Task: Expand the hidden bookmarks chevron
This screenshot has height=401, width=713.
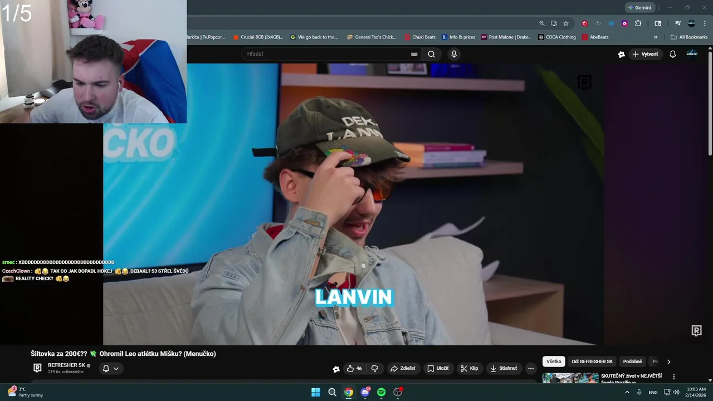Action: (x=656, y=37)
